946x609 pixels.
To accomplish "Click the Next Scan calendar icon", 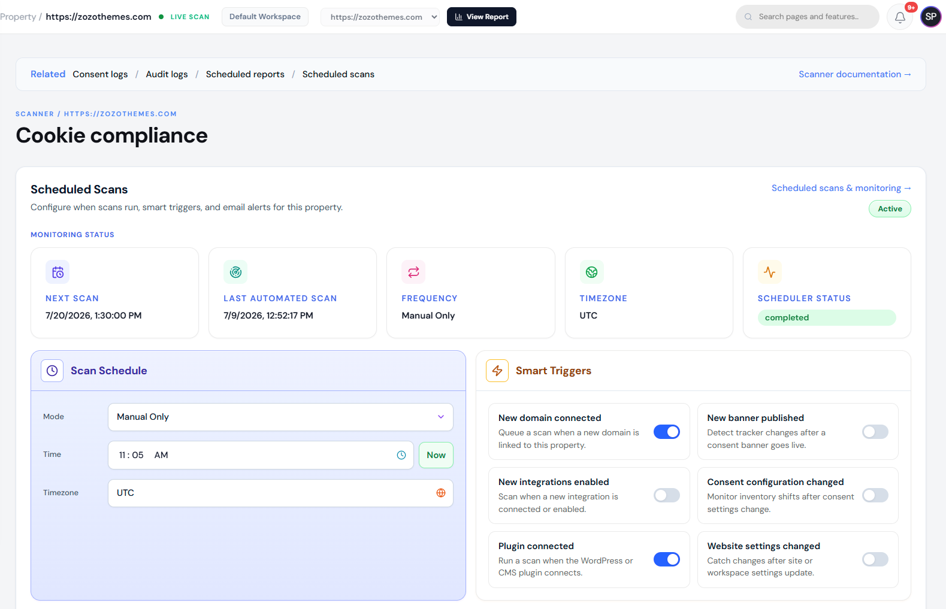I will [x=58, y=272].
